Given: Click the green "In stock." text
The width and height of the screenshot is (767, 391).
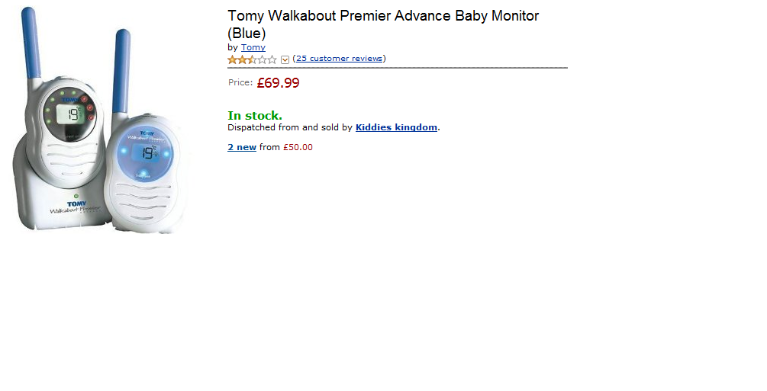Looking at the screenshot, I should tap(255, 116).
